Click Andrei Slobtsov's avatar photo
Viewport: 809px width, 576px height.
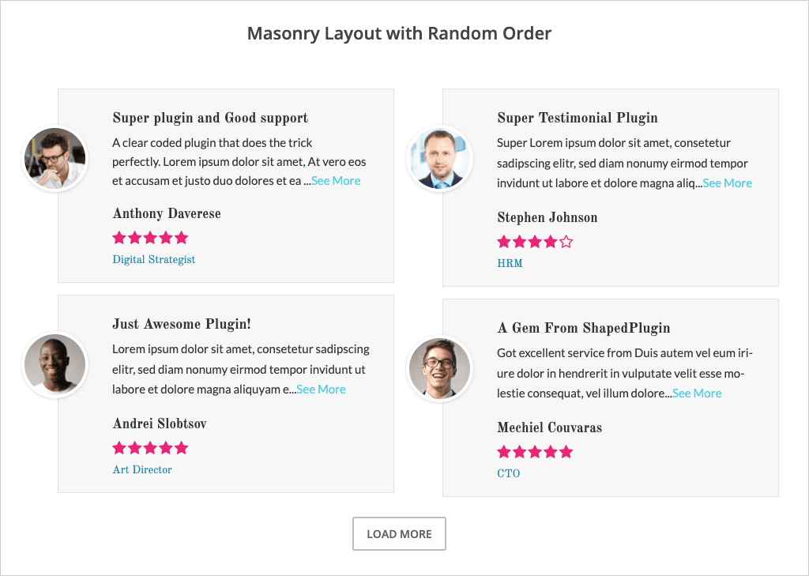coord(55,364)
